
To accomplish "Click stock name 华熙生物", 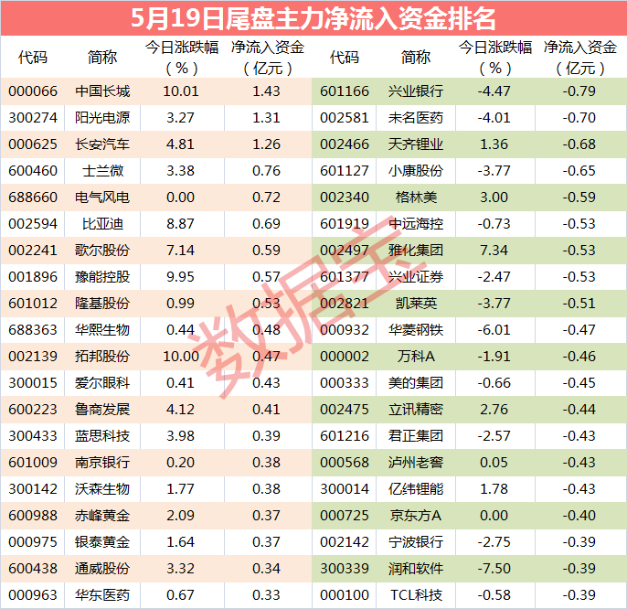I will [x=102, y=330].
